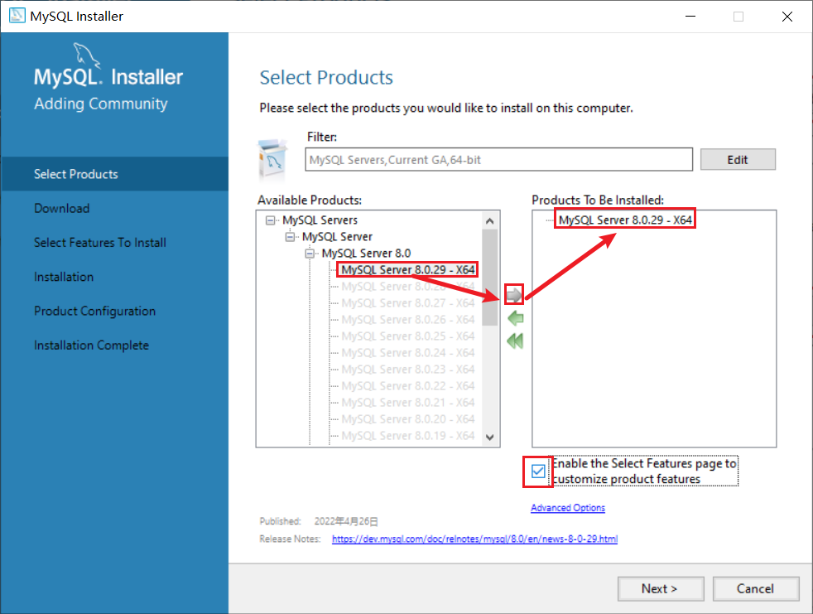Viewport: 813px width, 614px height.
Task: Click the Installation sidebar step
Action: 64,277
